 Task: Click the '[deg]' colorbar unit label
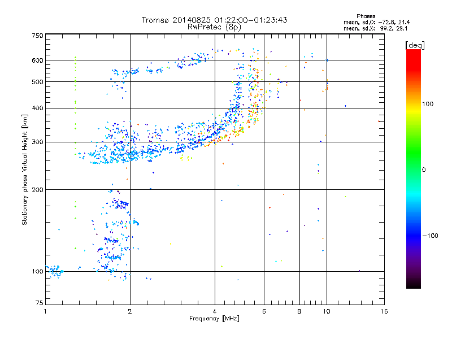pos(415,46)
